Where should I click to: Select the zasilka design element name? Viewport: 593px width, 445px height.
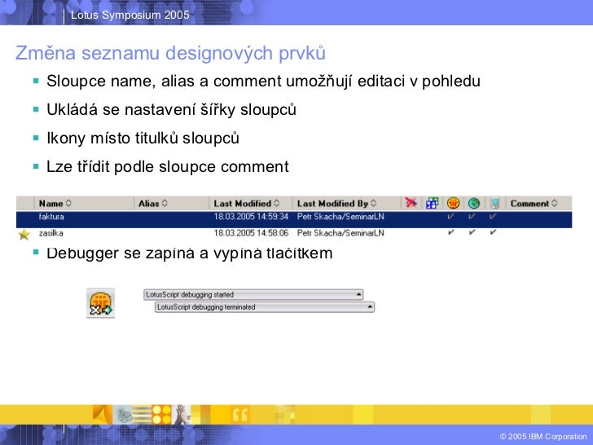point(51,233)
